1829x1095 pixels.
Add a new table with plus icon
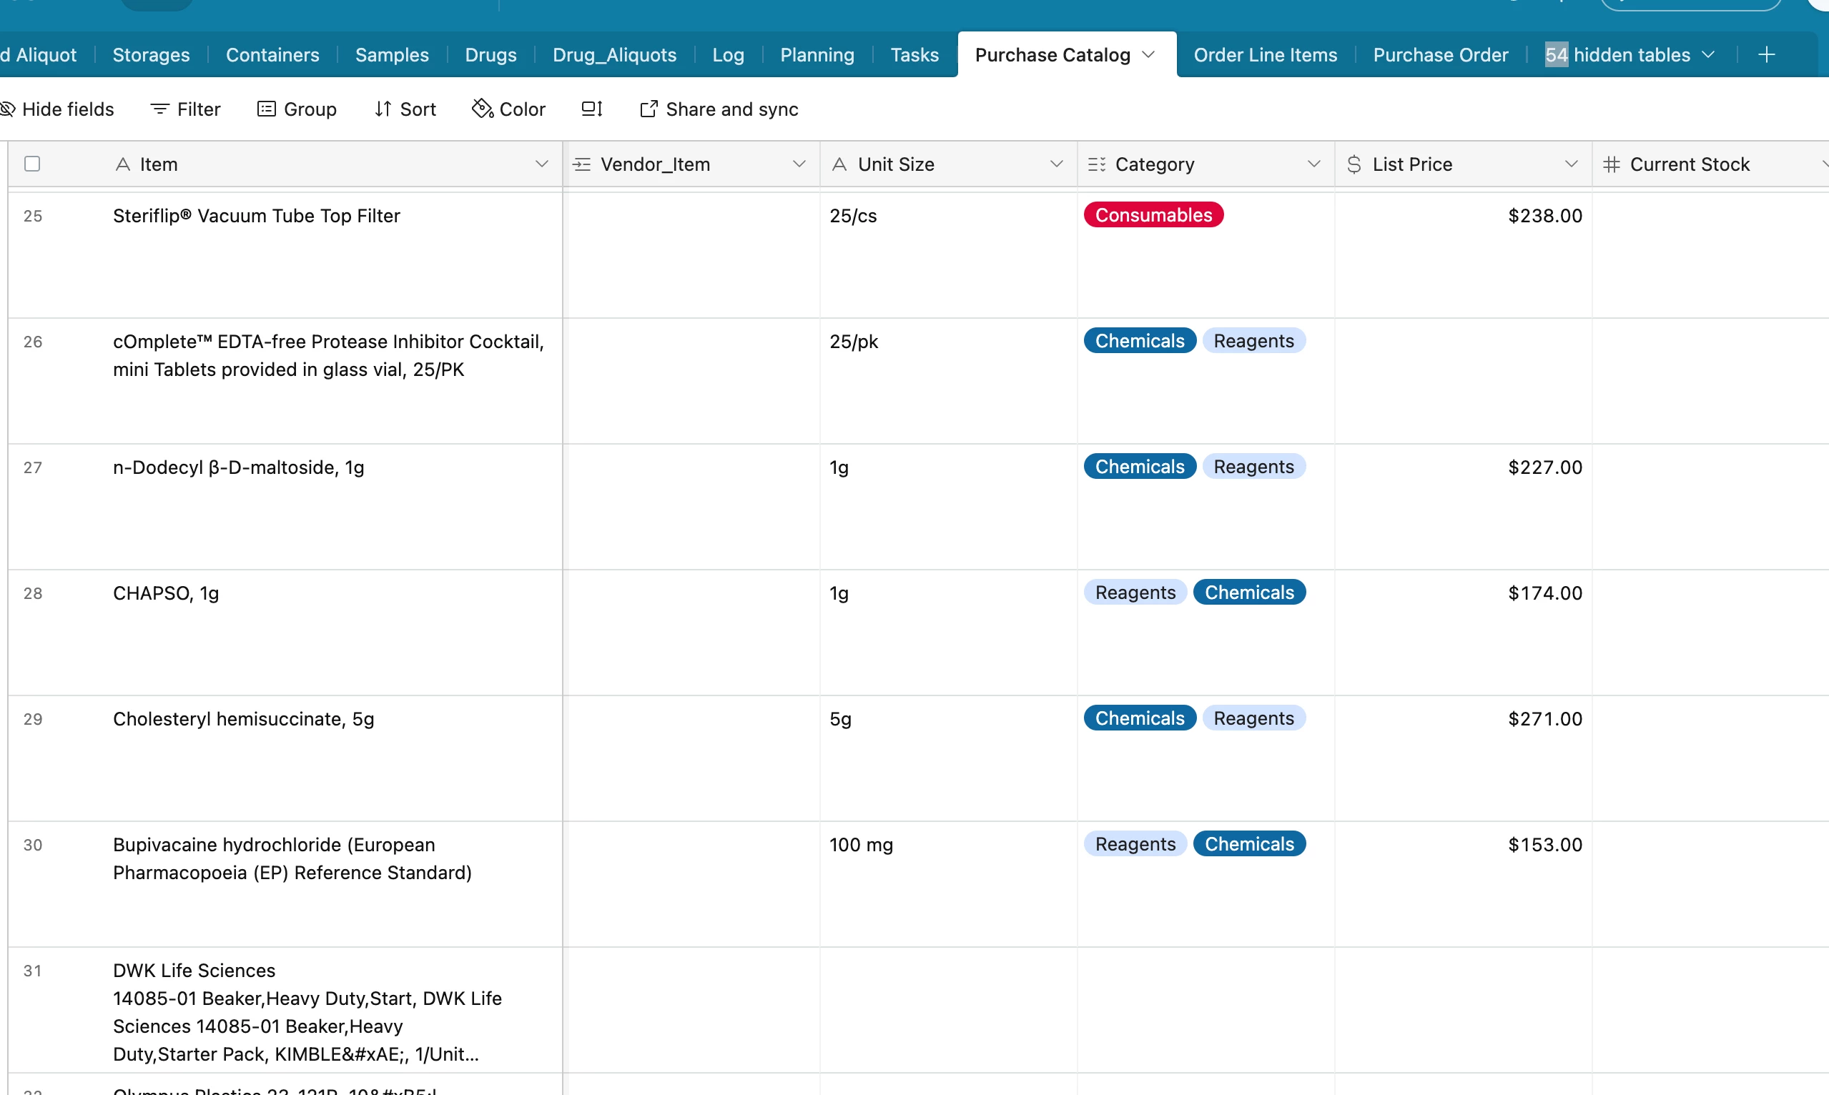[1766, 54]
